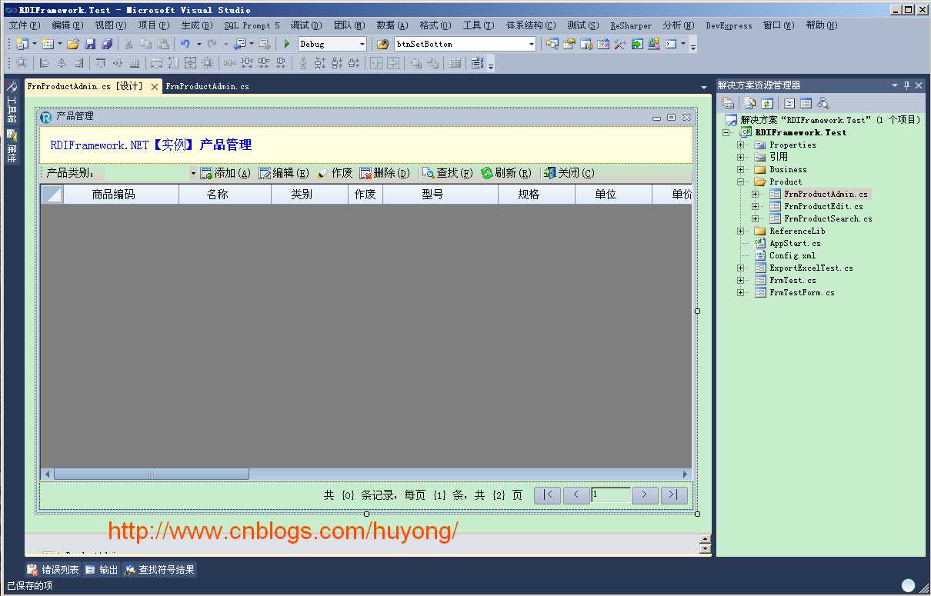Screen dimensions: 931x596
Task: Open the 查找符号结果 Find Symbol Results tab
Action: click(159, 570)
